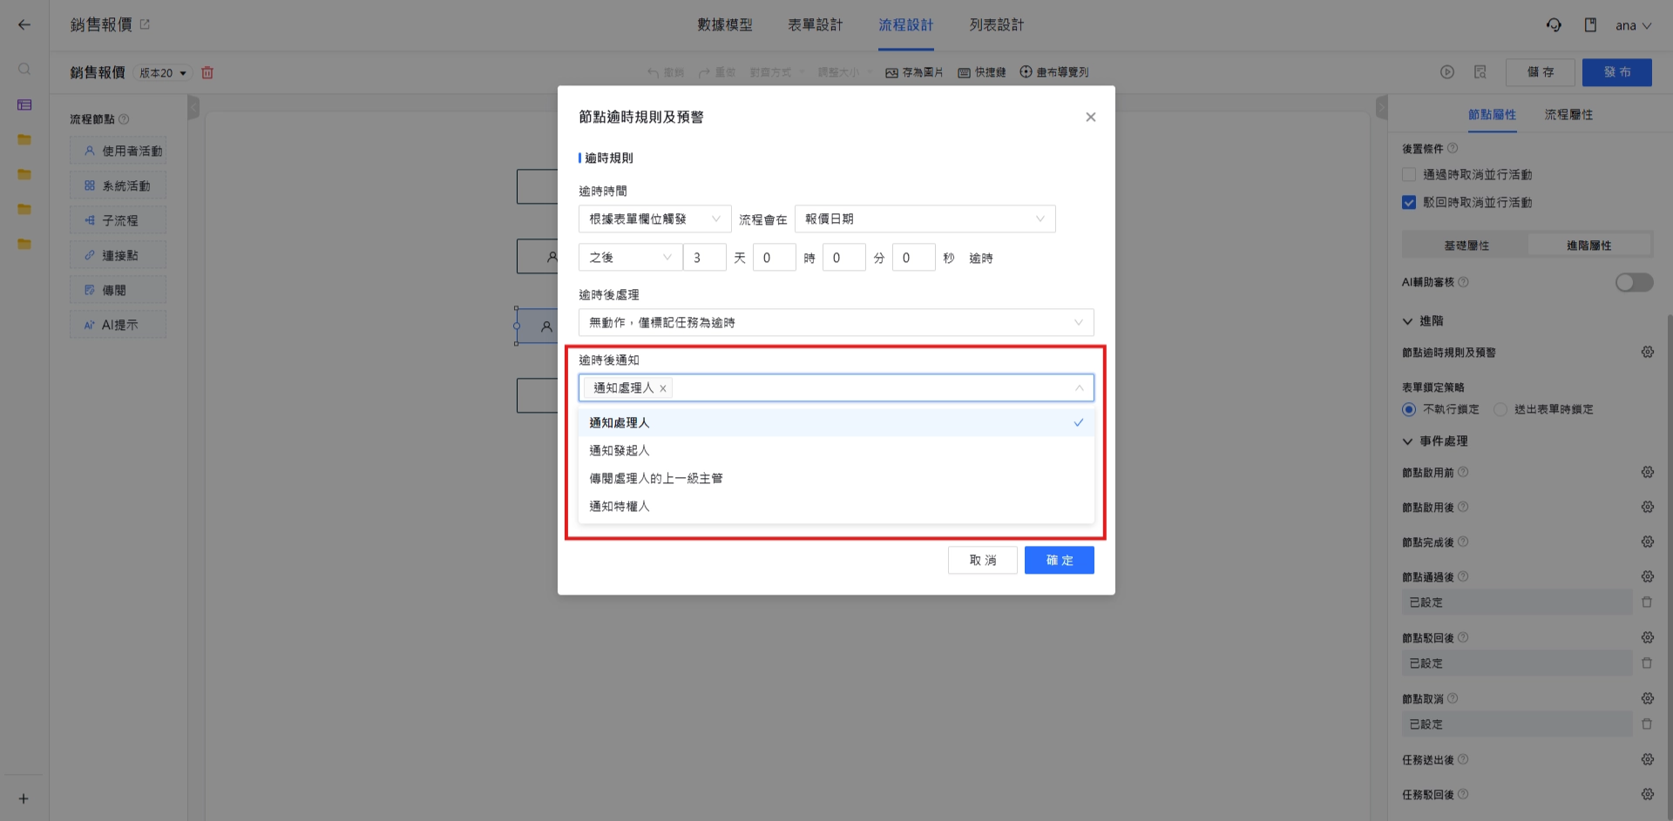
Task: Click the 發布 button
Action: coord(1617,72)
